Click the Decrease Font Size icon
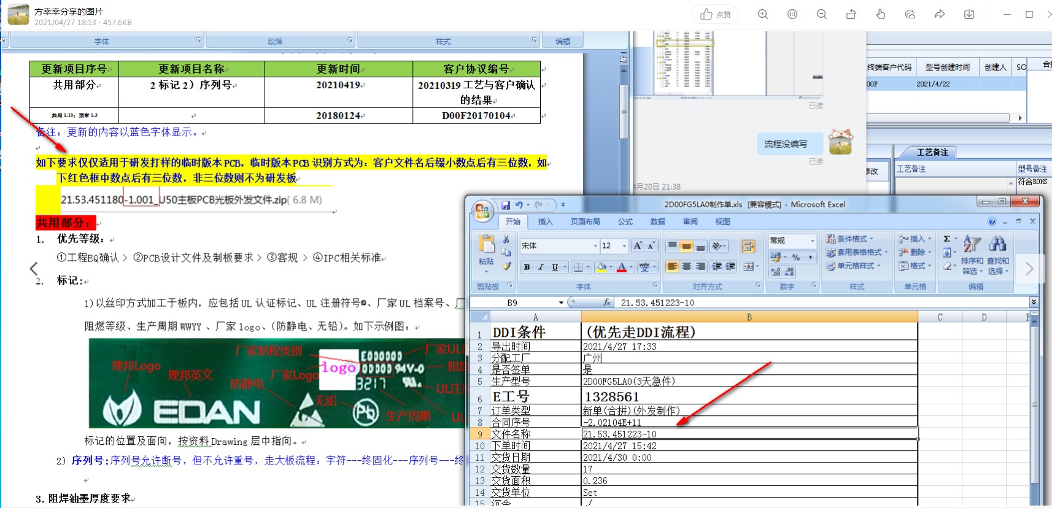The width and height of the screenshot is (1052, 508). 651,246
